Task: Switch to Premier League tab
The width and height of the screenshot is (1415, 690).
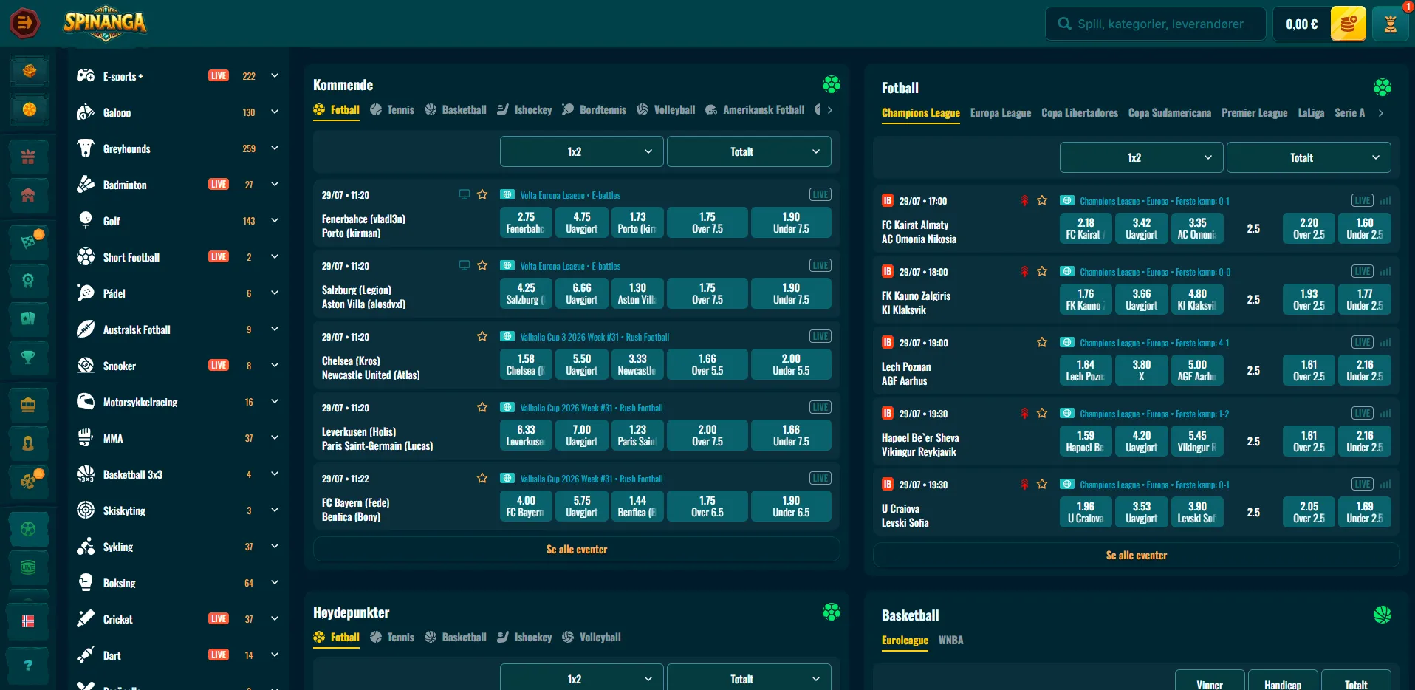Action: click(1254, 113)
